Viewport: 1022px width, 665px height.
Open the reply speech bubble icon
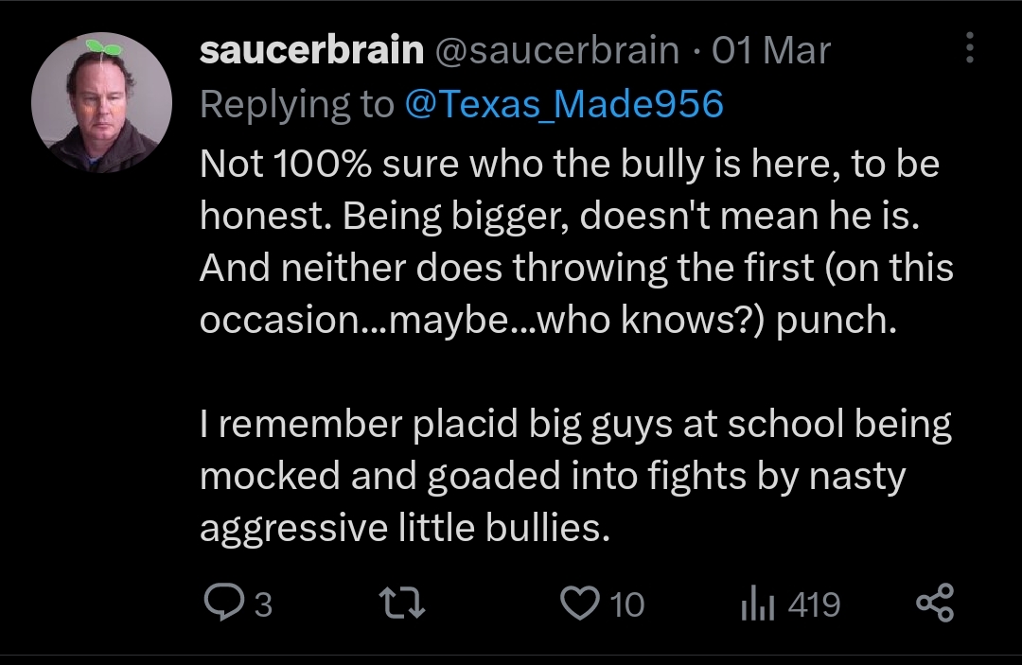pyautogui.click(x=223, y=603)
